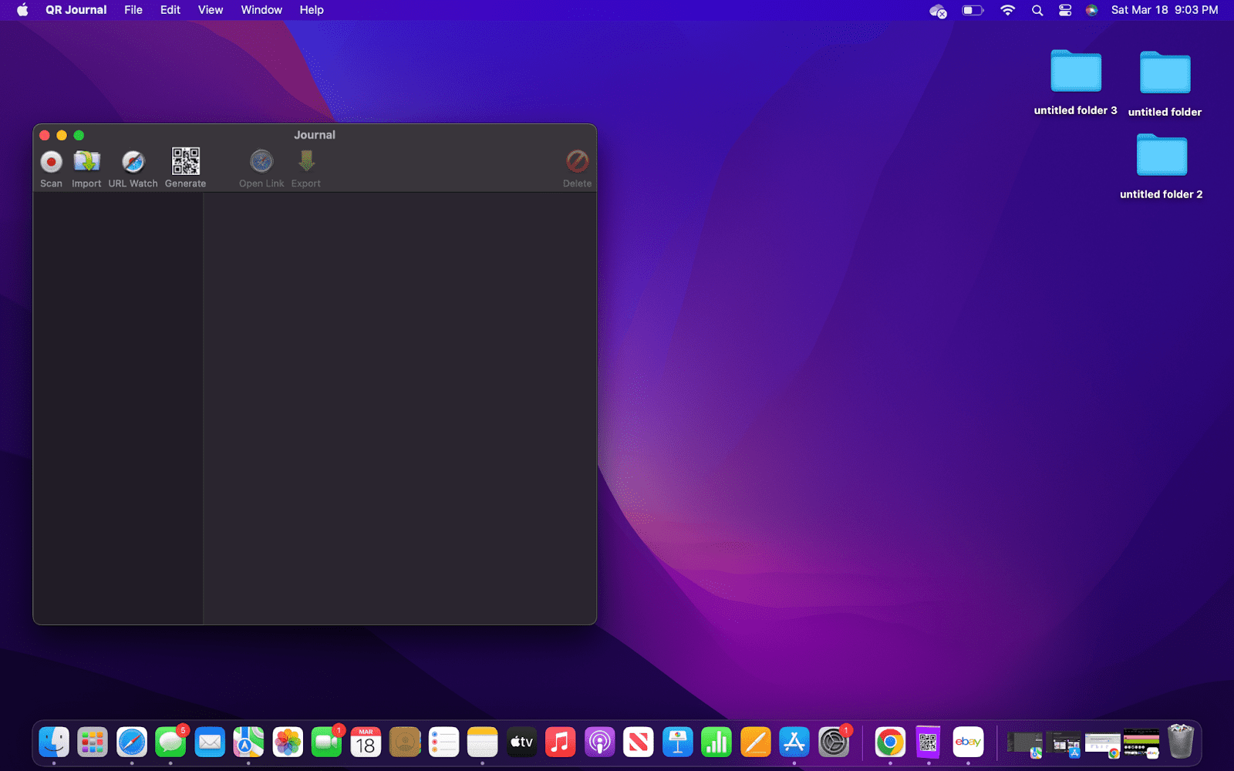Click the date and time in menu bar
Viewport: 1234px width, 771px height.
click(1165, 10)
